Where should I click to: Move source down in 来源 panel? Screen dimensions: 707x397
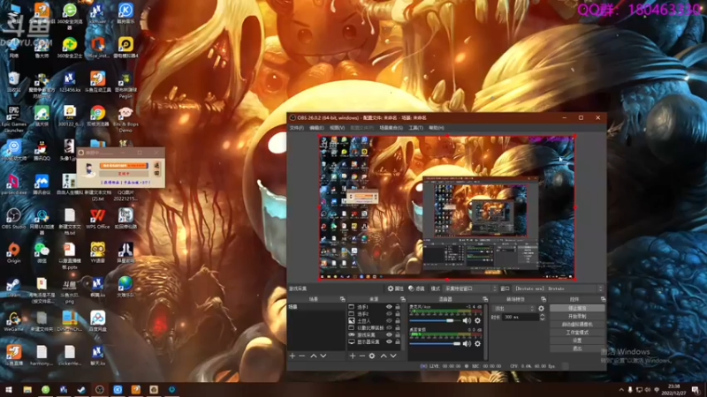click(393, 356)
